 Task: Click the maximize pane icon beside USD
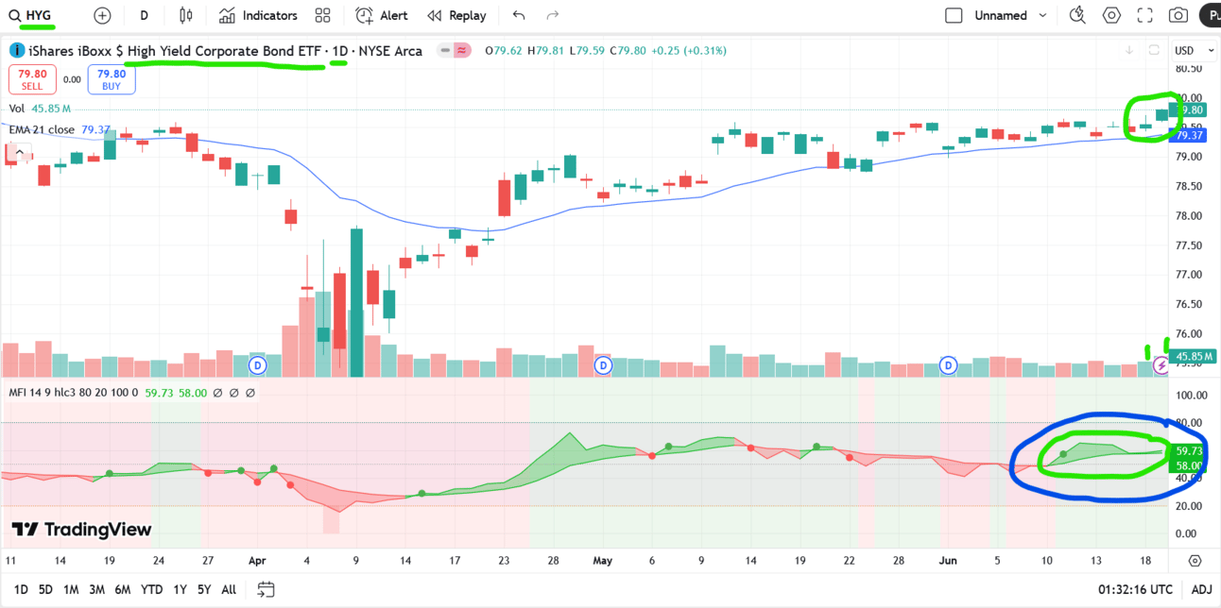1154,50
